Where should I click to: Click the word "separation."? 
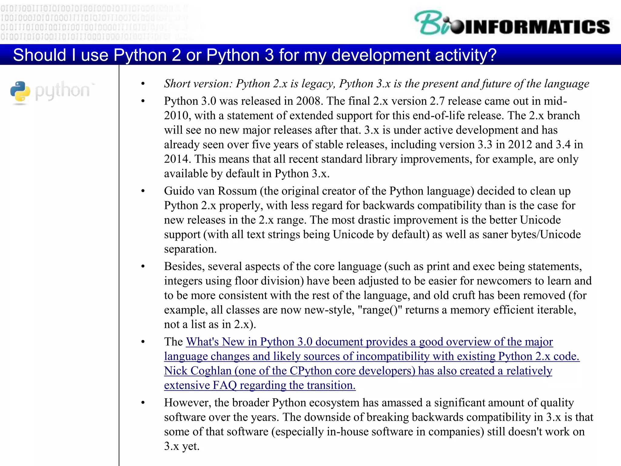click(190, 249)
